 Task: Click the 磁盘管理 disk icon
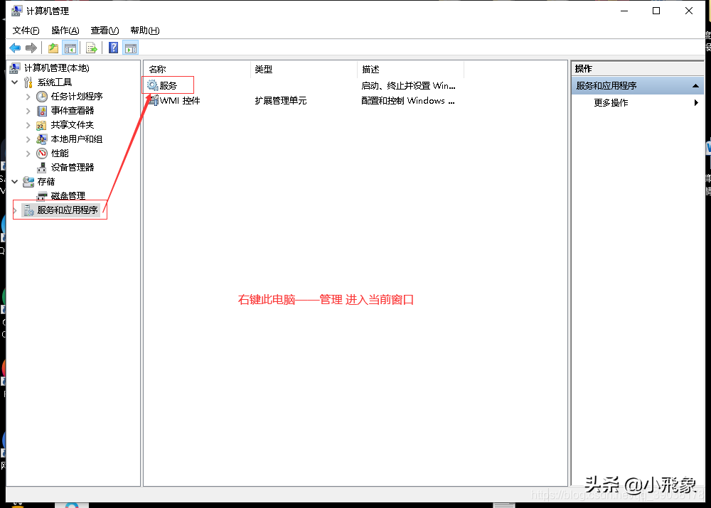42,196
